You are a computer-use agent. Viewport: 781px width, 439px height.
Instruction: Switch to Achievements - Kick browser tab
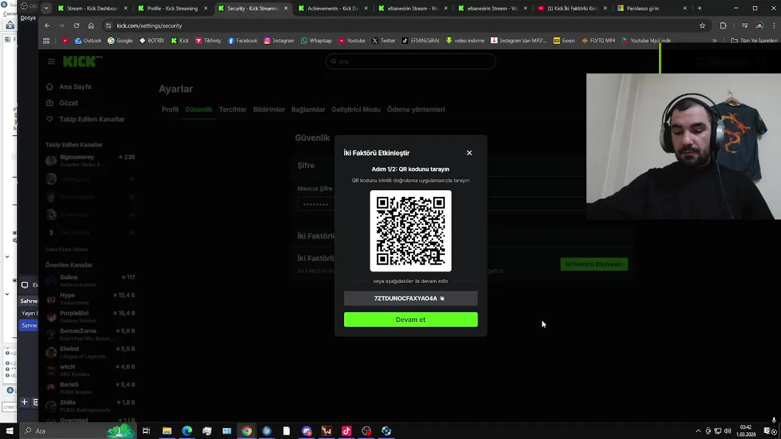333,9
